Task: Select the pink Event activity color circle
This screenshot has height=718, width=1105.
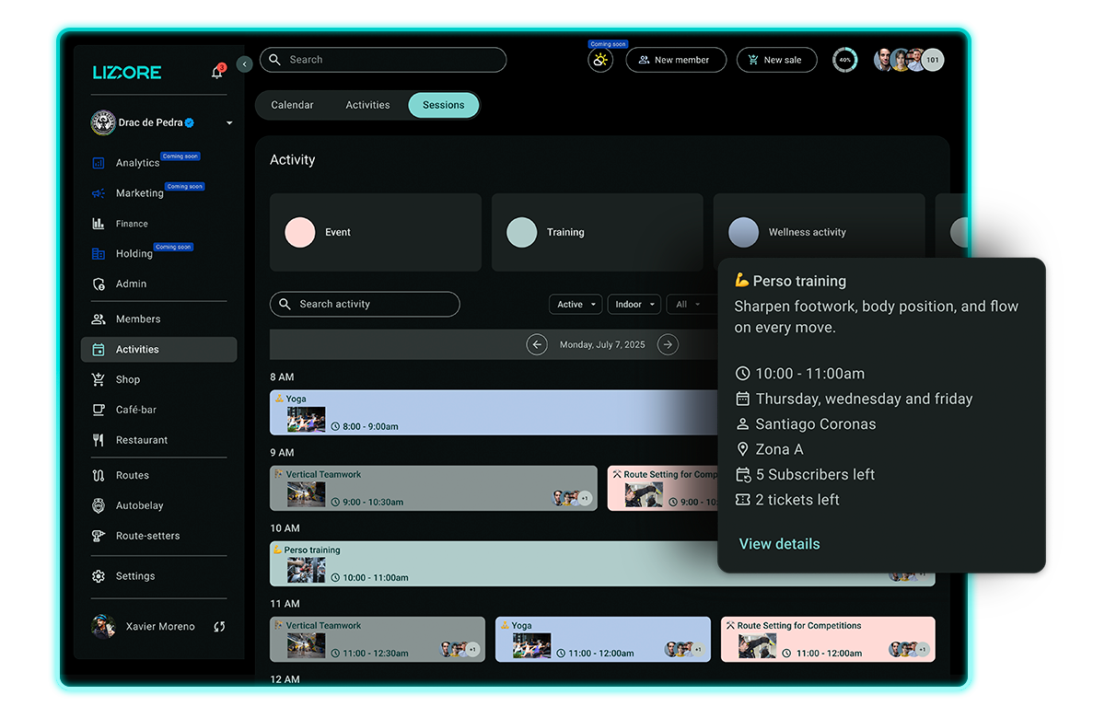Action: 300,232
